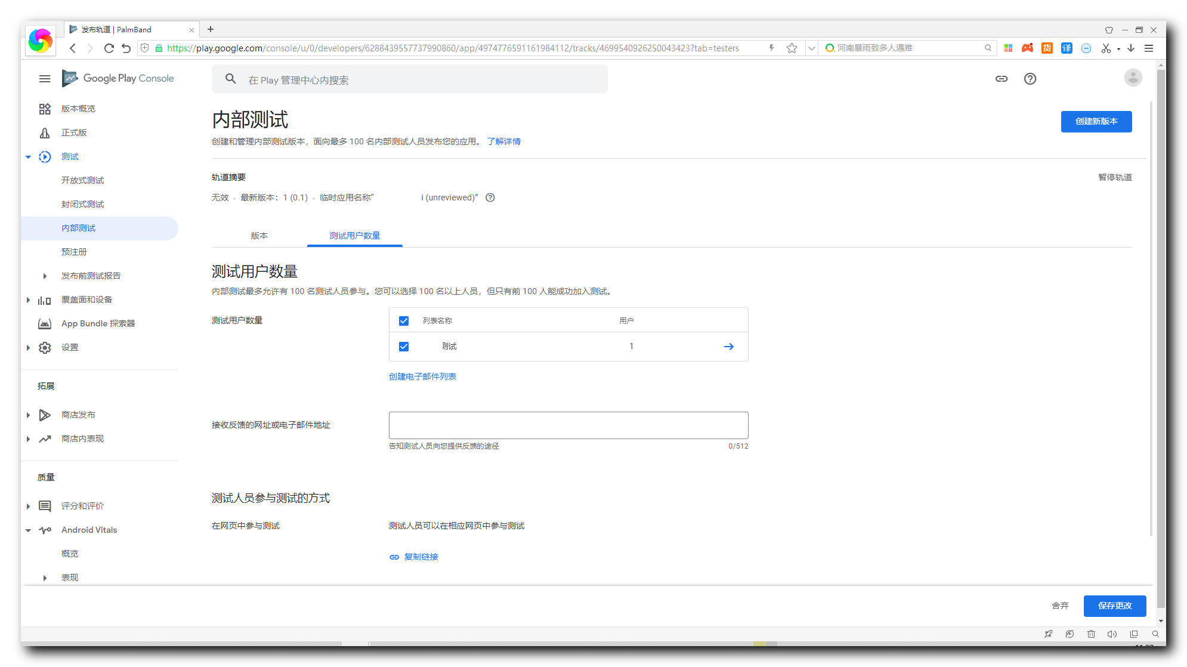Expand 发布前测试报告 in the sidebar
The image size is (1187, 667).
coord(45,276)
